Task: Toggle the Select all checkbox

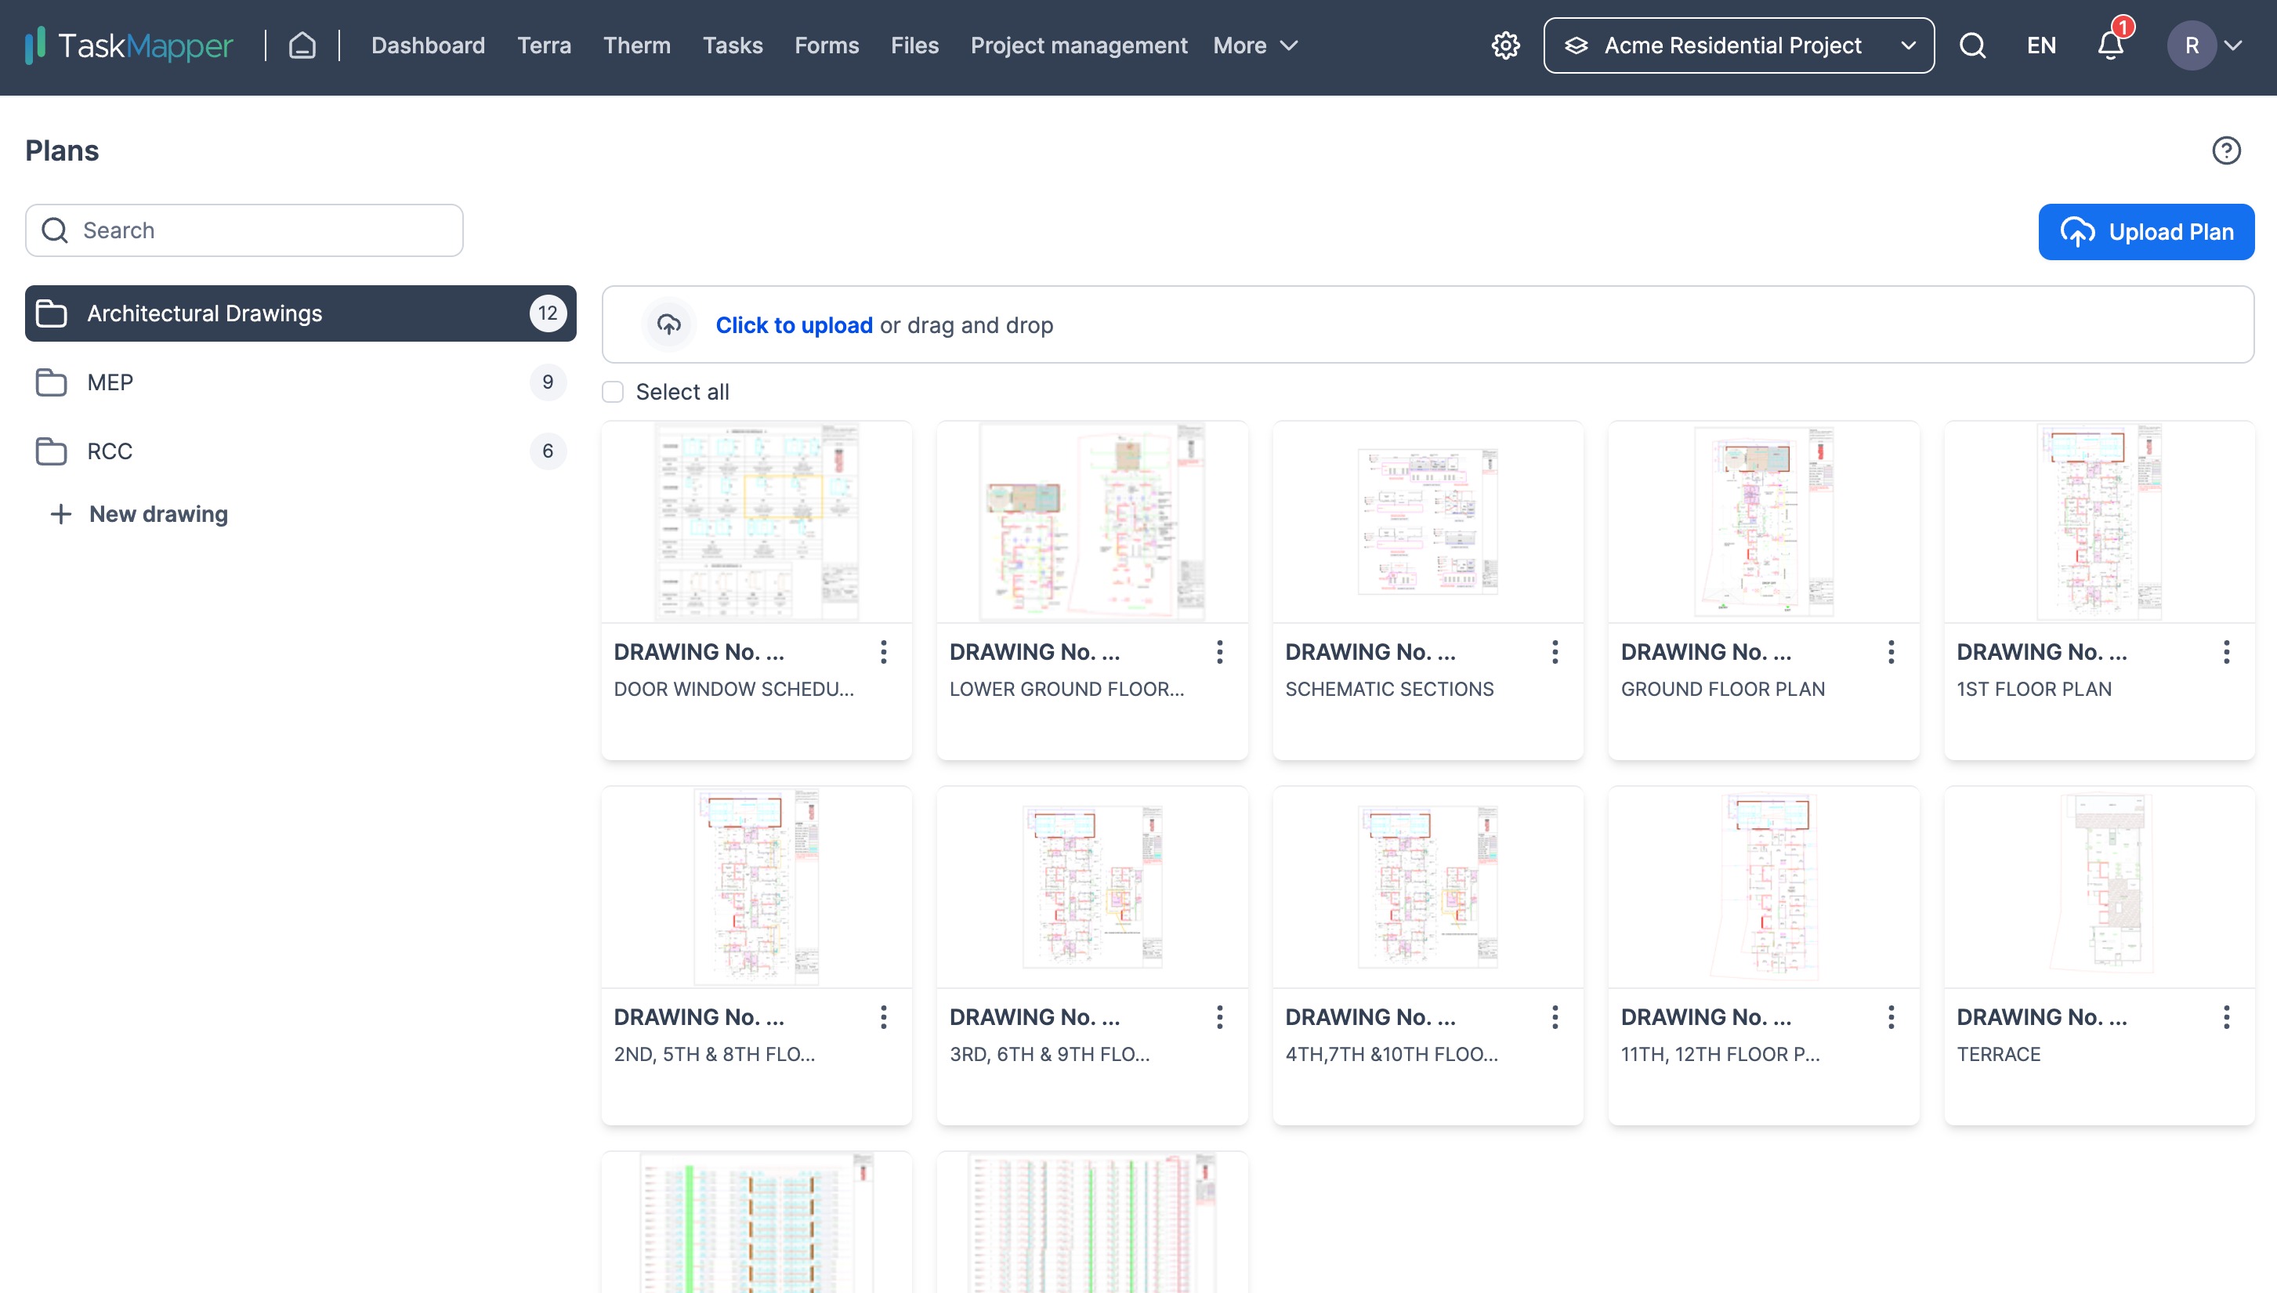Action: [x=613, y=392]
